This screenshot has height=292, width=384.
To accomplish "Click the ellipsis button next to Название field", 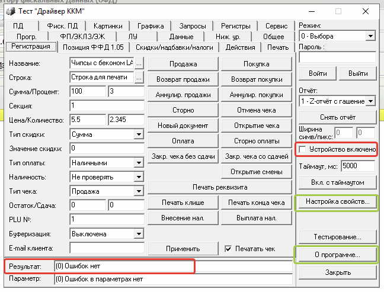I will [x=139, y=63].
